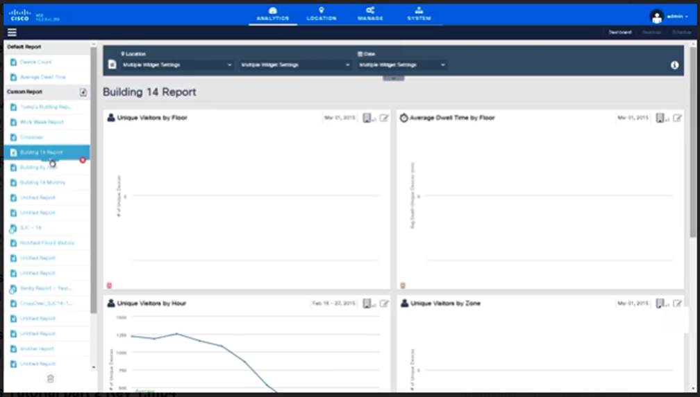Click the info icon in the filter bar
Screen dimensions: 700x397
pyautogui.click(x=674, y=65)
